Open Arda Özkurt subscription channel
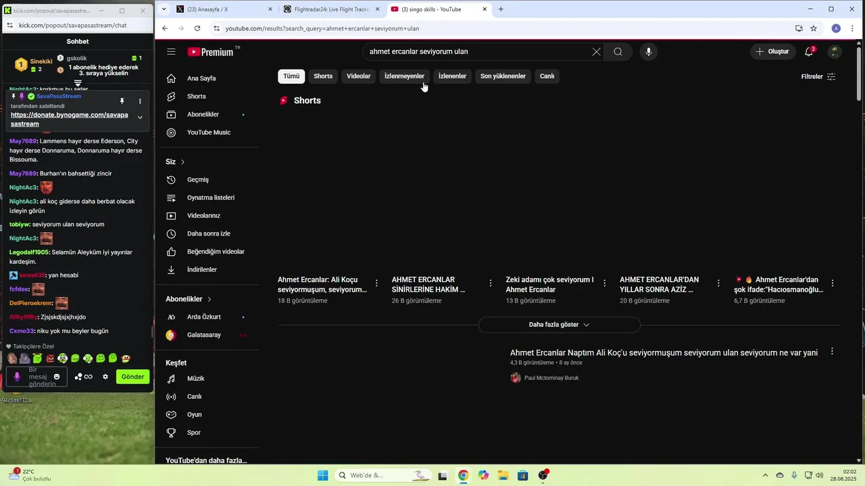Image resolution: width=865 pixels, height=486 pixels. [205, 317]
